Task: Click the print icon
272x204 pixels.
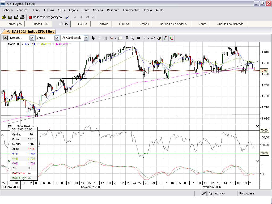Action: (22, 17)
